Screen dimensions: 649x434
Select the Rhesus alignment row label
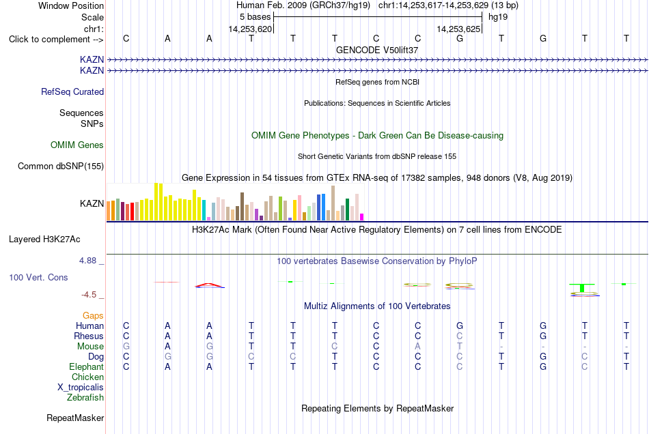tap(89, 336)
